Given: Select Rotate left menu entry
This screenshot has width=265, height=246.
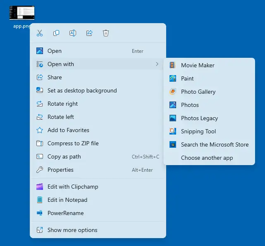Looking at the screenshot, I should [x=98, y=117].
